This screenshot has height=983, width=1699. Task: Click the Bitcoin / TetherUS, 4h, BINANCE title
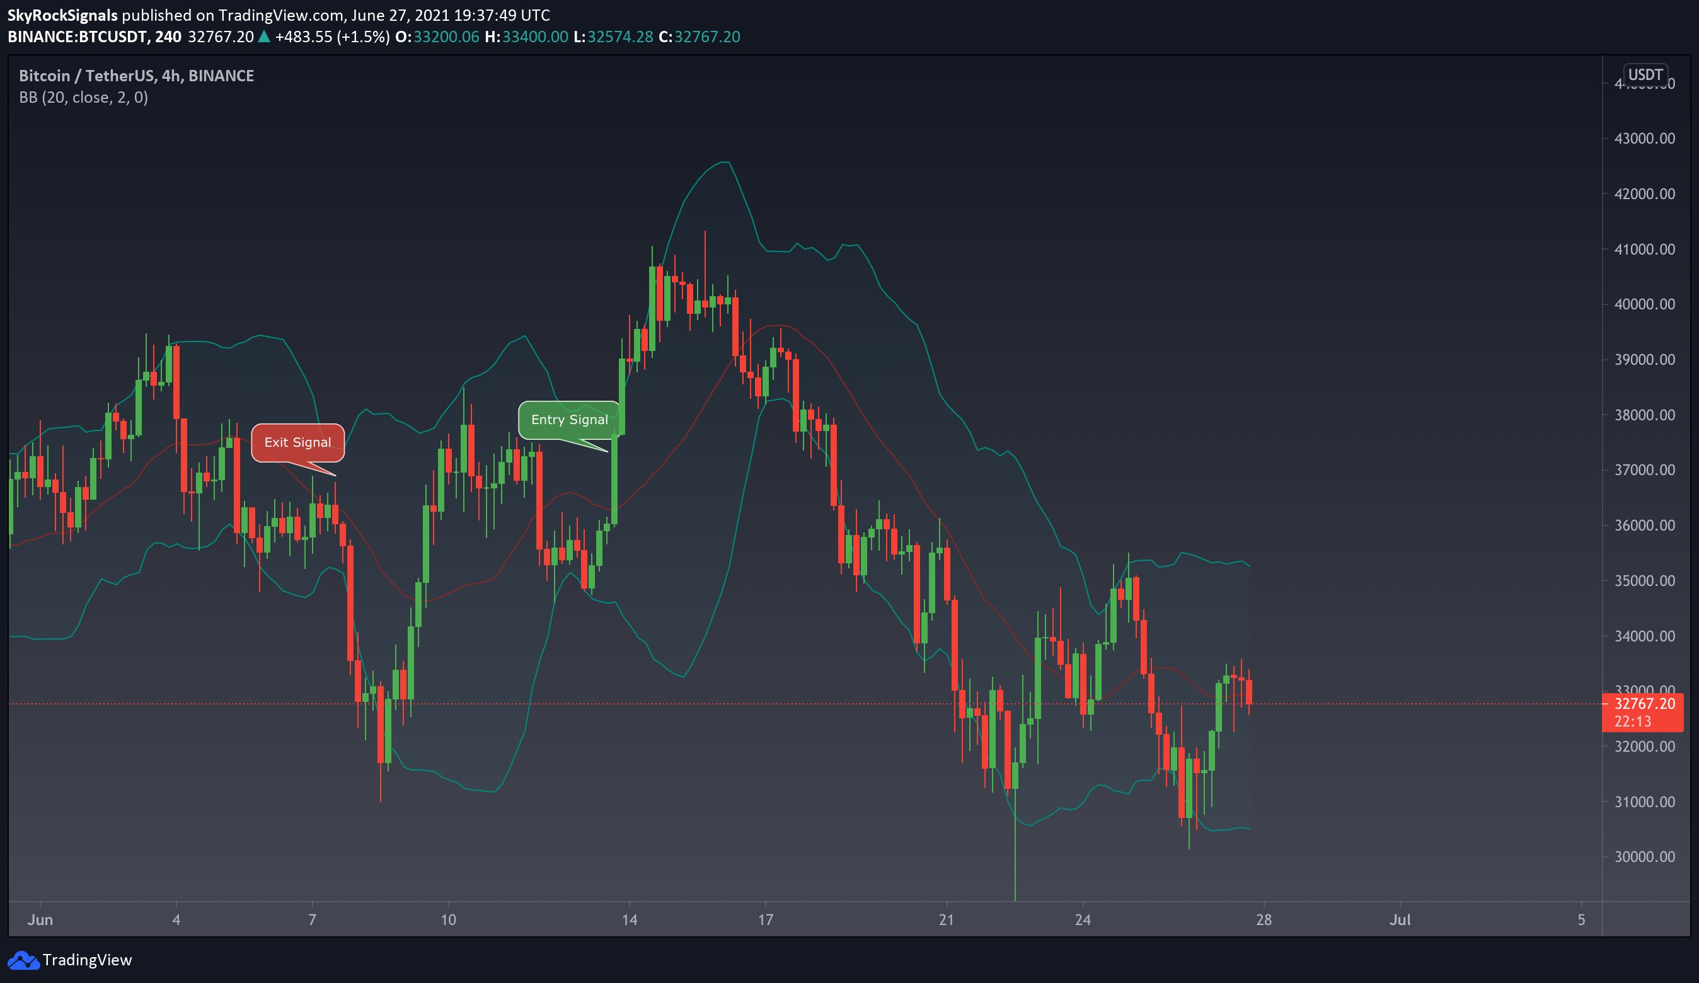[x=136, y=76]
